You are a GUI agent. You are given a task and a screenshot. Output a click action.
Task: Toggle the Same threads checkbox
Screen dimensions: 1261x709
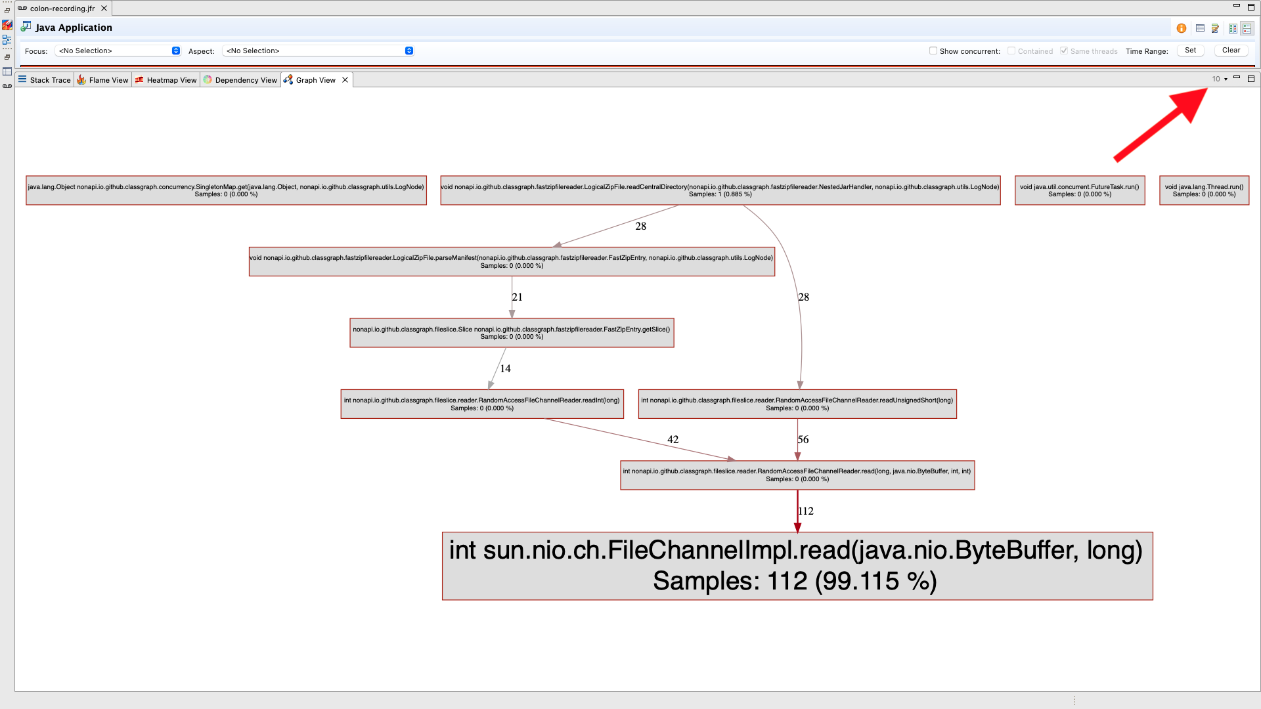(1064, 51)
